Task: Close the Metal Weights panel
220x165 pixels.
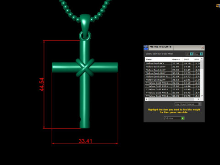Action: (202, 48)
